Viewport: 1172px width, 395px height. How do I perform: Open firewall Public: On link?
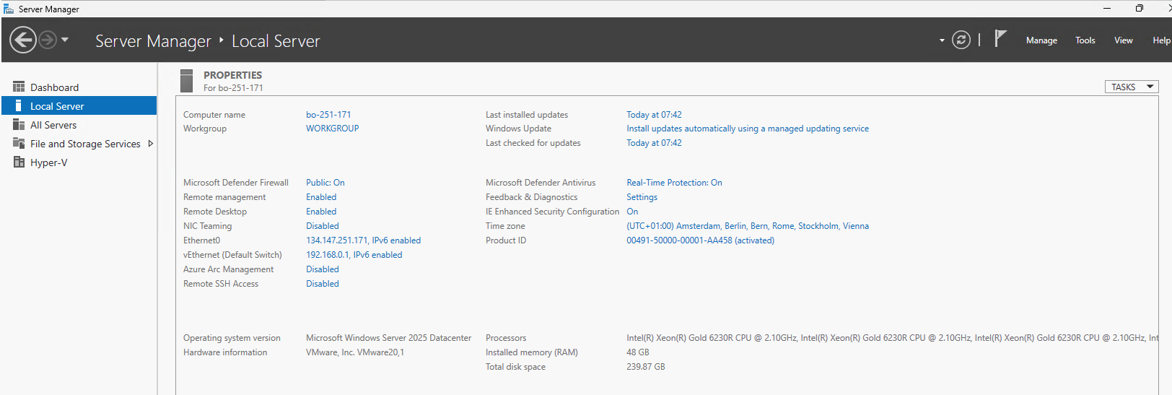click(x=325, y=183)
